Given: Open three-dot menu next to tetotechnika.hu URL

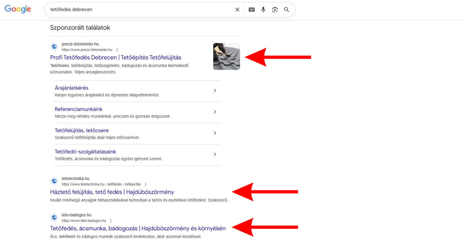Looking at the screenshot, I should 146,184.
